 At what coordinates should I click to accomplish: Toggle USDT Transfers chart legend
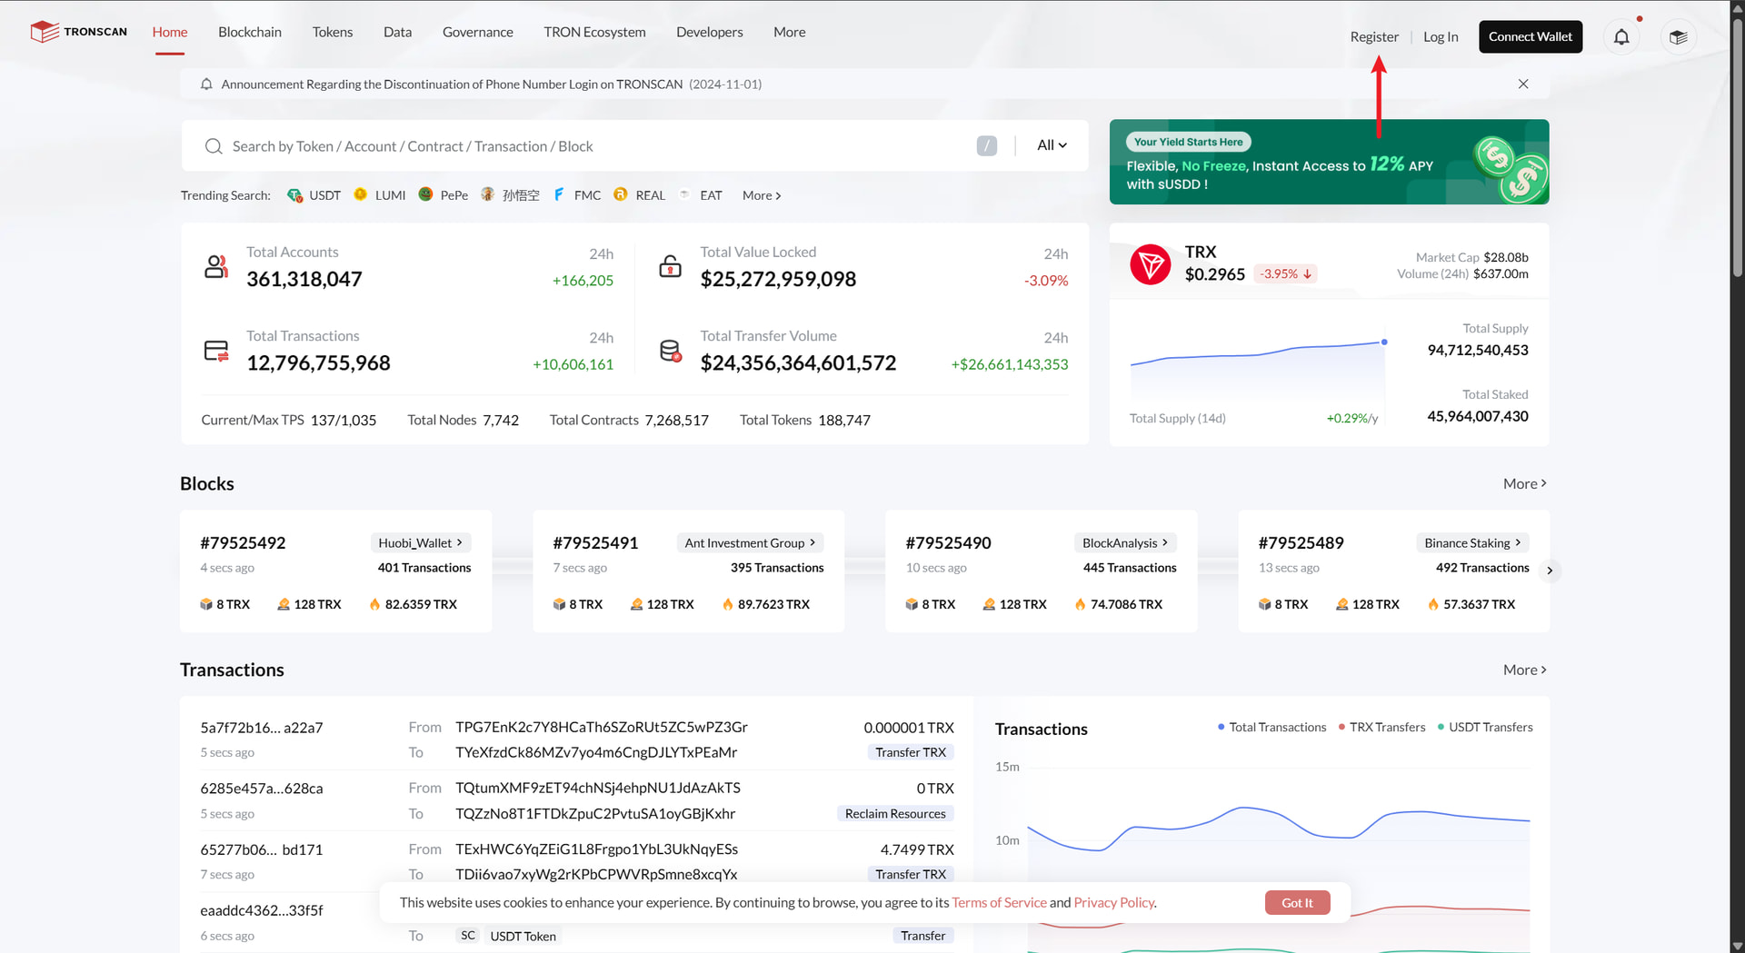pyautogui.click(x=1485, y=728)
